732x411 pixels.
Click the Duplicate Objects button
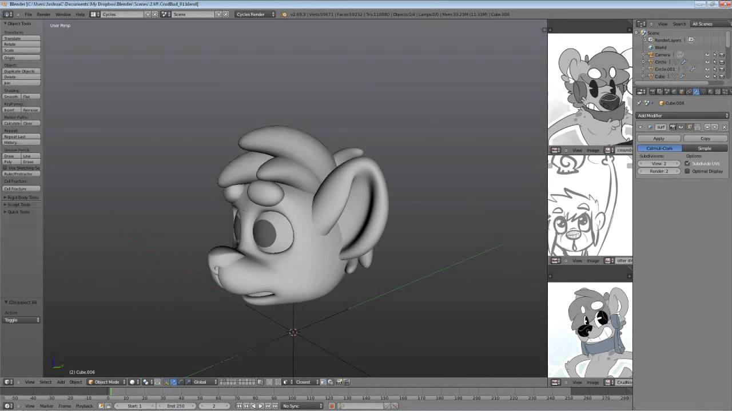pyautogui.click(x=21, y=71)
